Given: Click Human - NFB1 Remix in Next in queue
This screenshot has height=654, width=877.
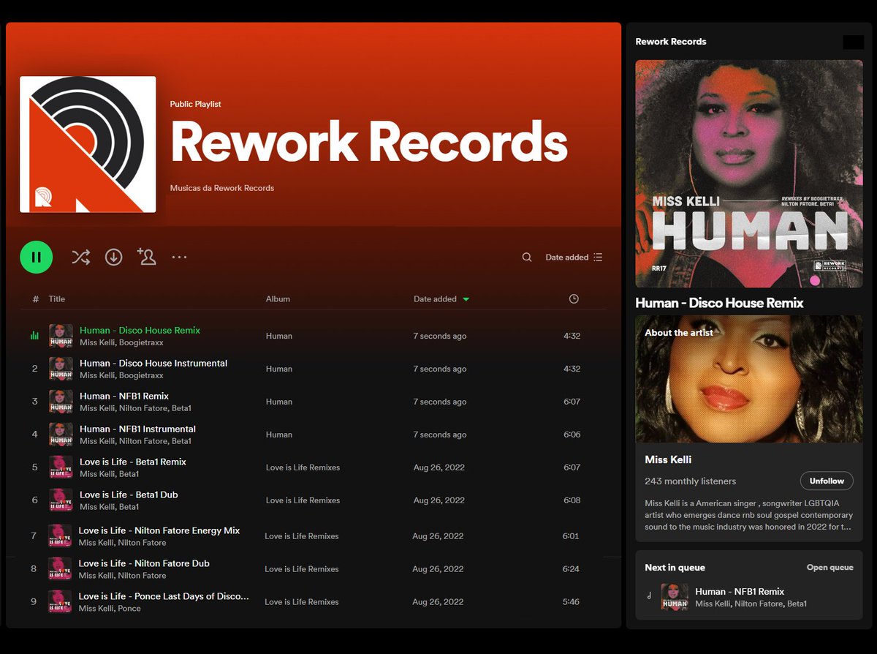Looking at the screenshot, I should click(740, 591).
